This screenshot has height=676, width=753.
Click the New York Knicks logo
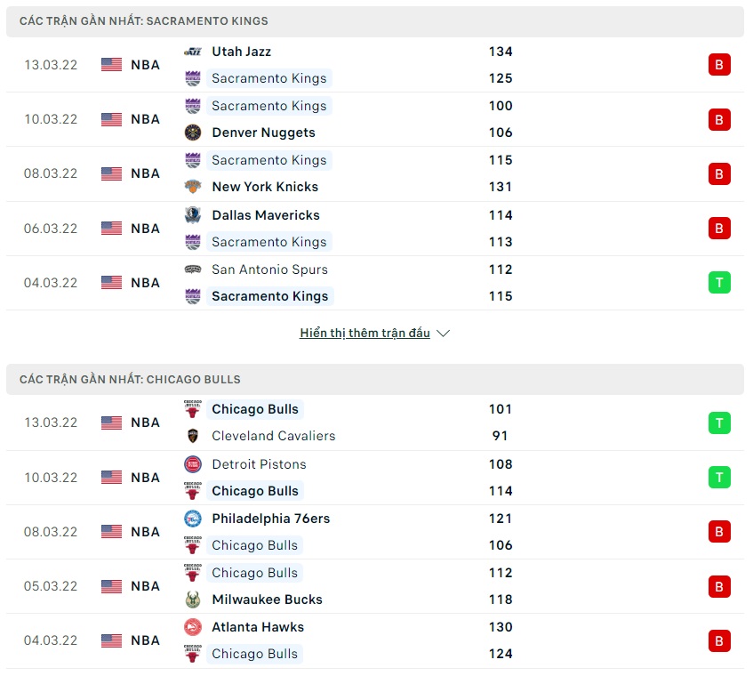click(x=192, y=187)
